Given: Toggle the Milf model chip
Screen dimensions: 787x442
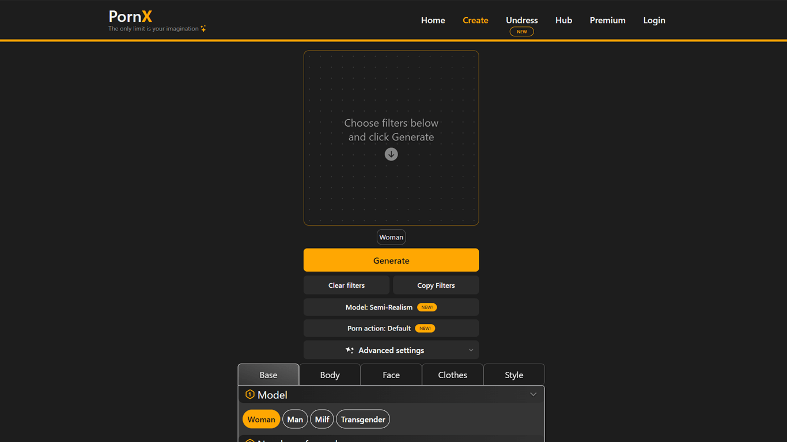Looking at the screenshot, I should (322, 420).
